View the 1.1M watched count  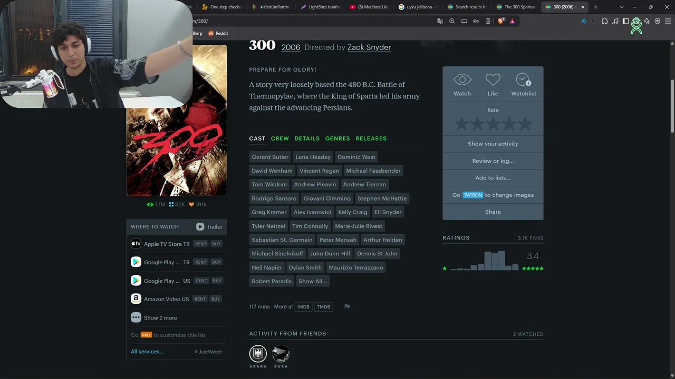pos(156,204)
